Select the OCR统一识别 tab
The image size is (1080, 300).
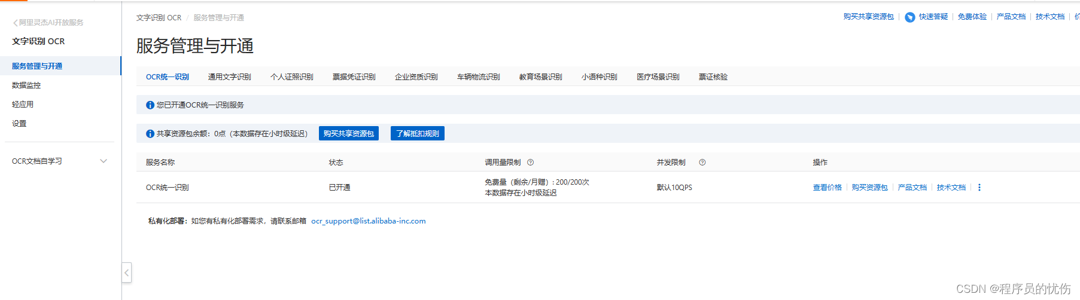pos(168,77)
